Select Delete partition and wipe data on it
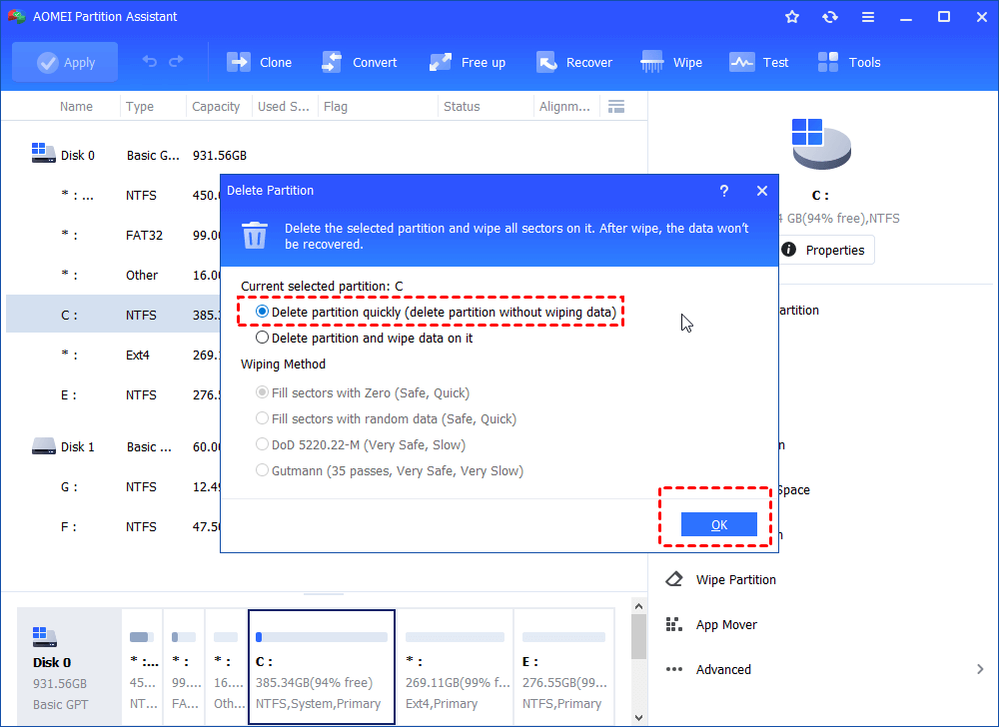 pos(262,337)
